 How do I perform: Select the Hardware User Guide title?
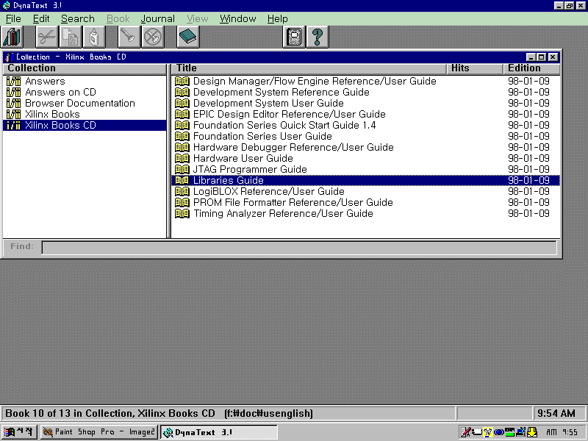coord(243,158)
